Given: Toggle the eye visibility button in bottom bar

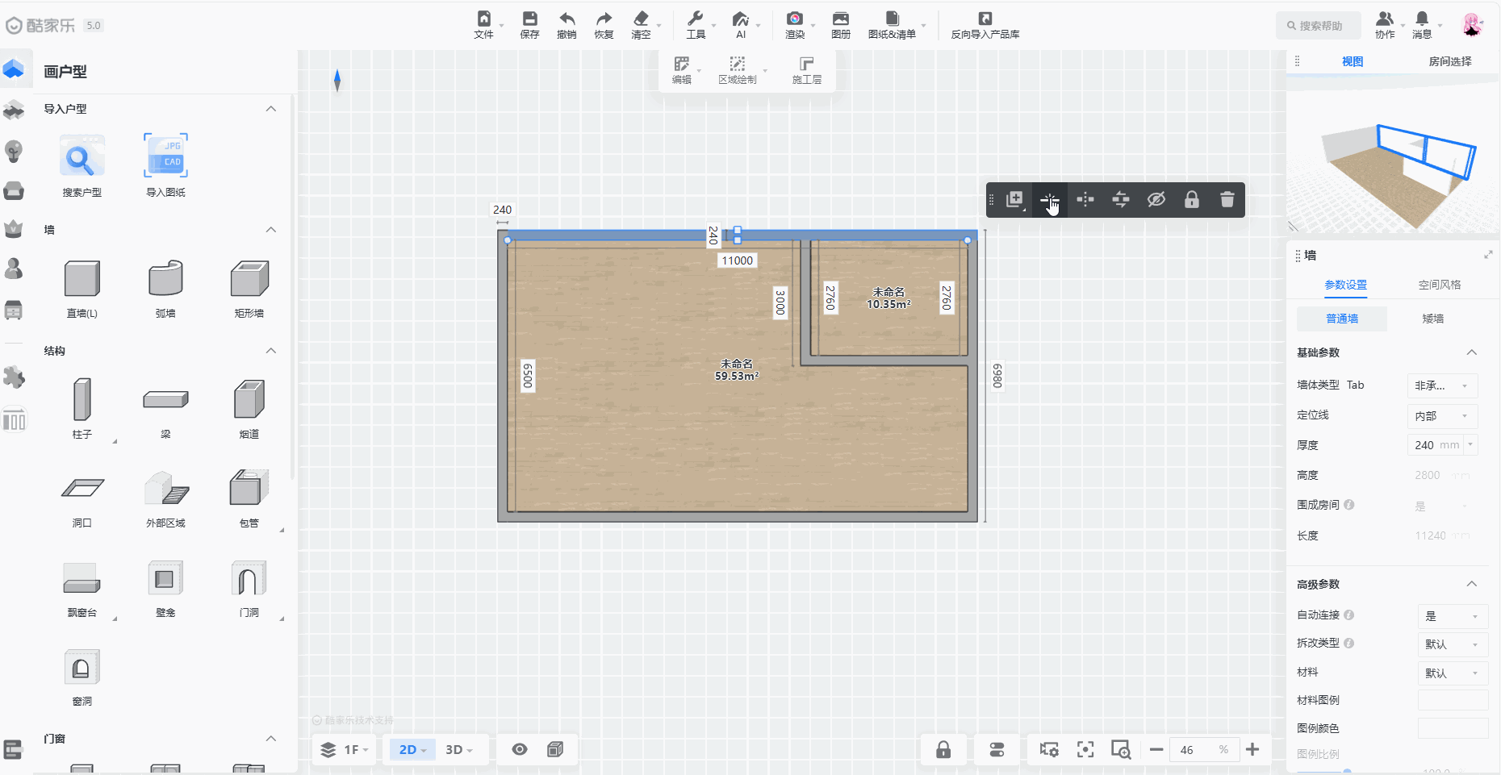Looking at the screenshot, I should point(520,749).
